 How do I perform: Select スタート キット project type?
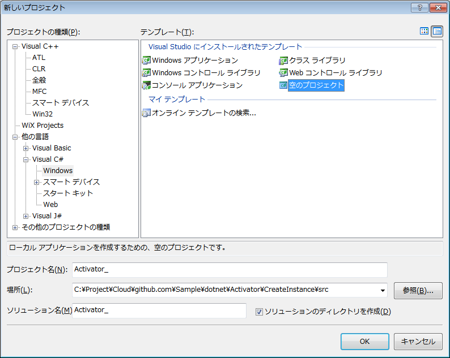pyautogui.click(x=68, y=193)
